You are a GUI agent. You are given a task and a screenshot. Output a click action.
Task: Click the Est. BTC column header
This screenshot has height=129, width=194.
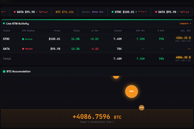tap(186, 31)
